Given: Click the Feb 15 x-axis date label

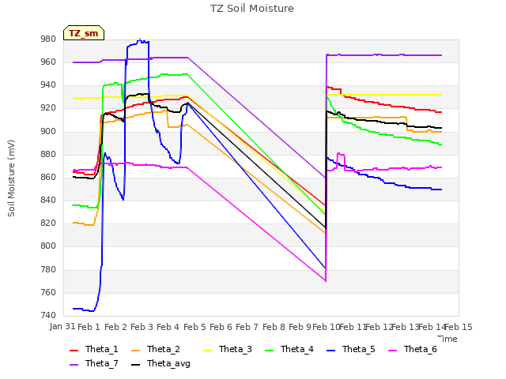Looking at the screenshot, I should point(459,327).
